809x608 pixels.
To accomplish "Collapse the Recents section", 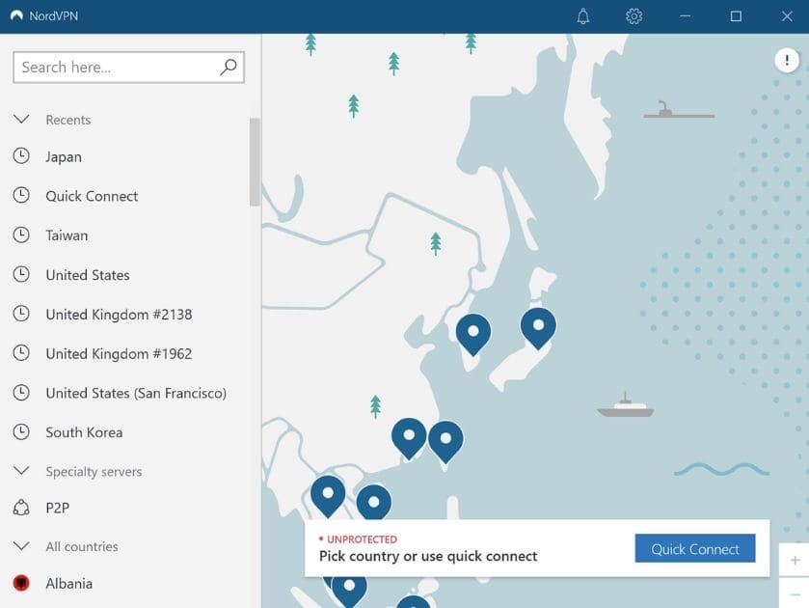I will coord(21,120).
